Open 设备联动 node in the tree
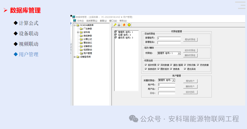 (88, 46)
